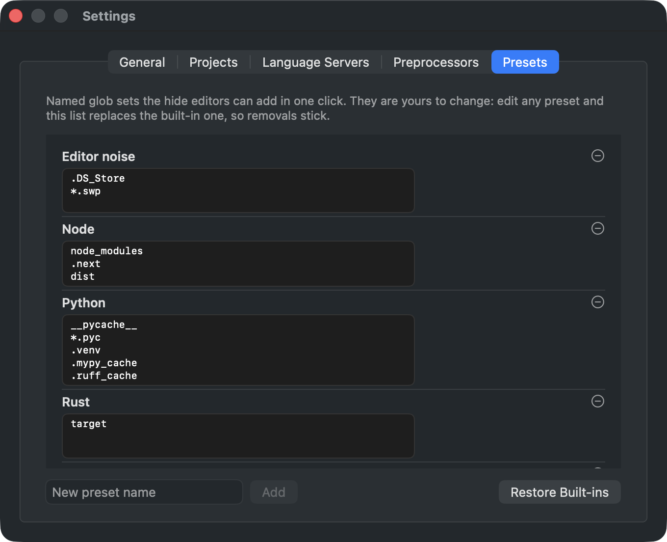
Task: Click the Node preset title
Action: 78,229
